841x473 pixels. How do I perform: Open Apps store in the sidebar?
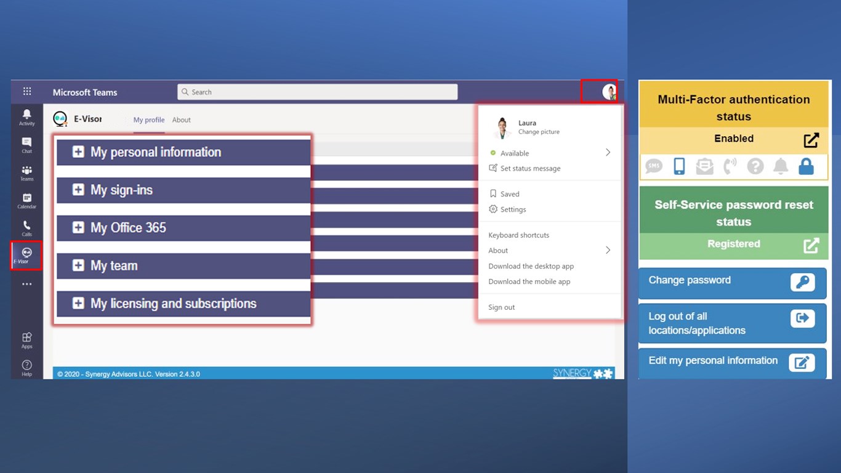[x=27, y=340]
